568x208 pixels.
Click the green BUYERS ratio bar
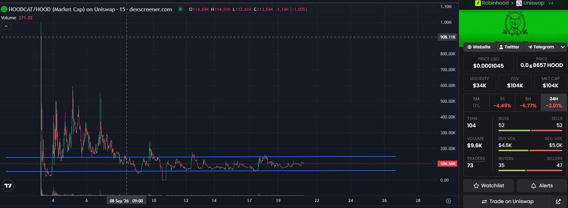512,170
